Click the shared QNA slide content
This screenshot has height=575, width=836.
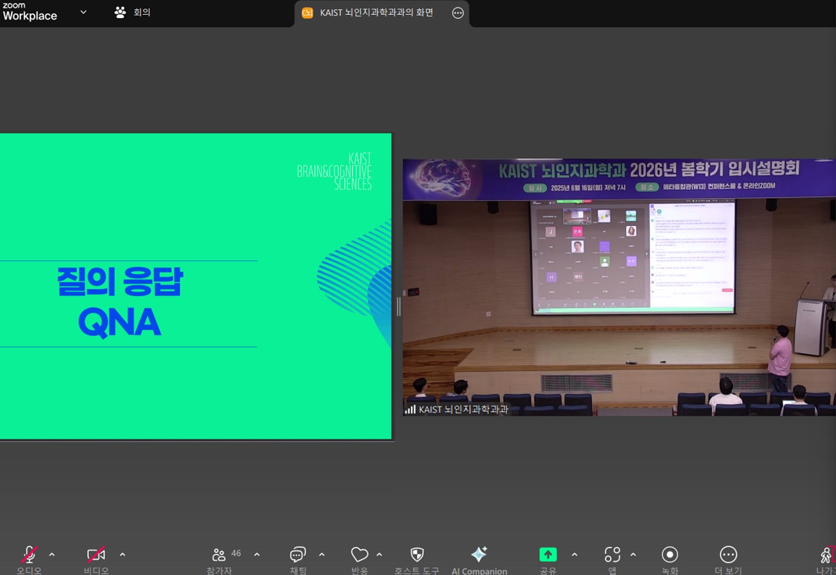pos(195,286)
